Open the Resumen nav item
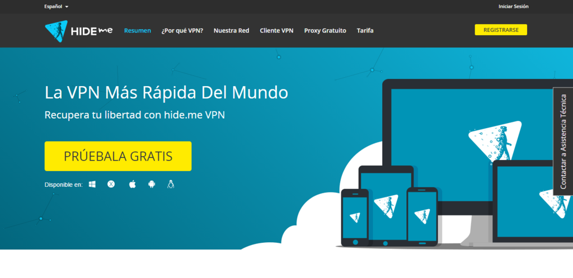573x278 pixels. click(x=138, y=31)
